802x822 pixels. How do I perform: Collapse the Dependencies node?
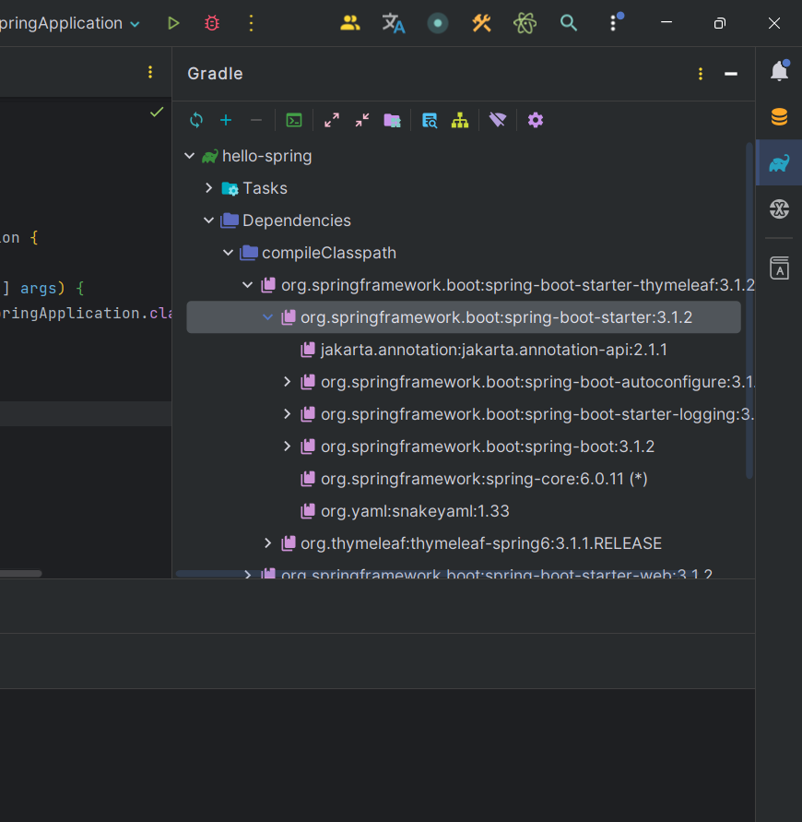point(209,220)
